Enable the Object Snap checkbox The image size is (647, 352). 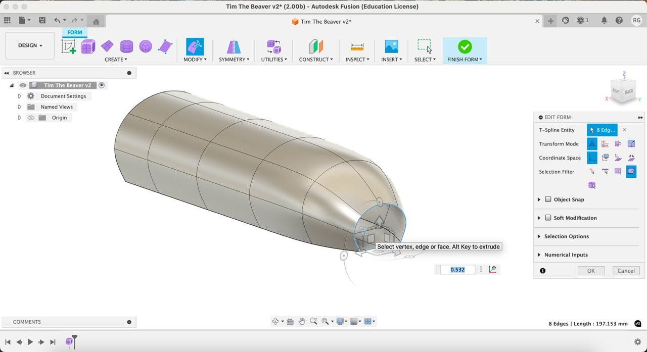point(548,199)
